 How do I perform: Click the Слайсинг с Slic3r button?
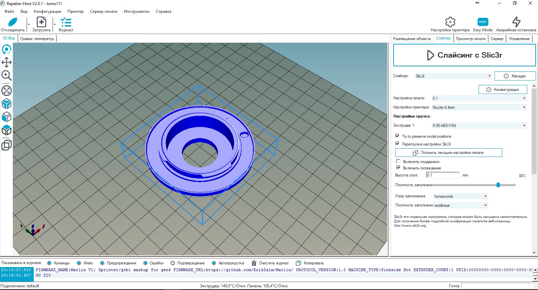click(x=464, y=55)
